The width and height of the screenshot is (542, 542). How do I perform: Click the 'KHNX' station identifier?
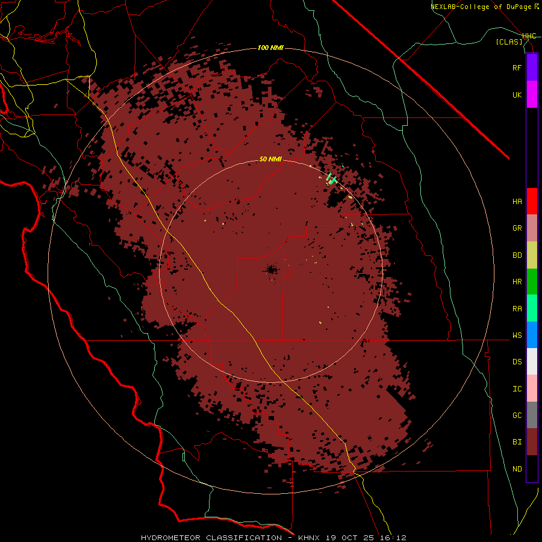(x=310, y=538)
